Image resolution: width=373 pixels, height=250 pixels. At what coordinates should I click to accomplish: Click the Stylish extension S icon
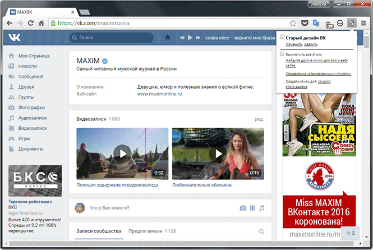[352, 23]
